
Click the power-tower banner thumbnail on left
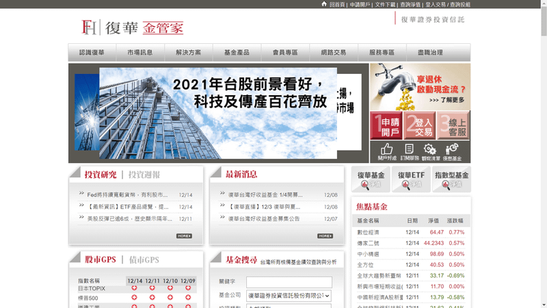(x=87, y=112)
